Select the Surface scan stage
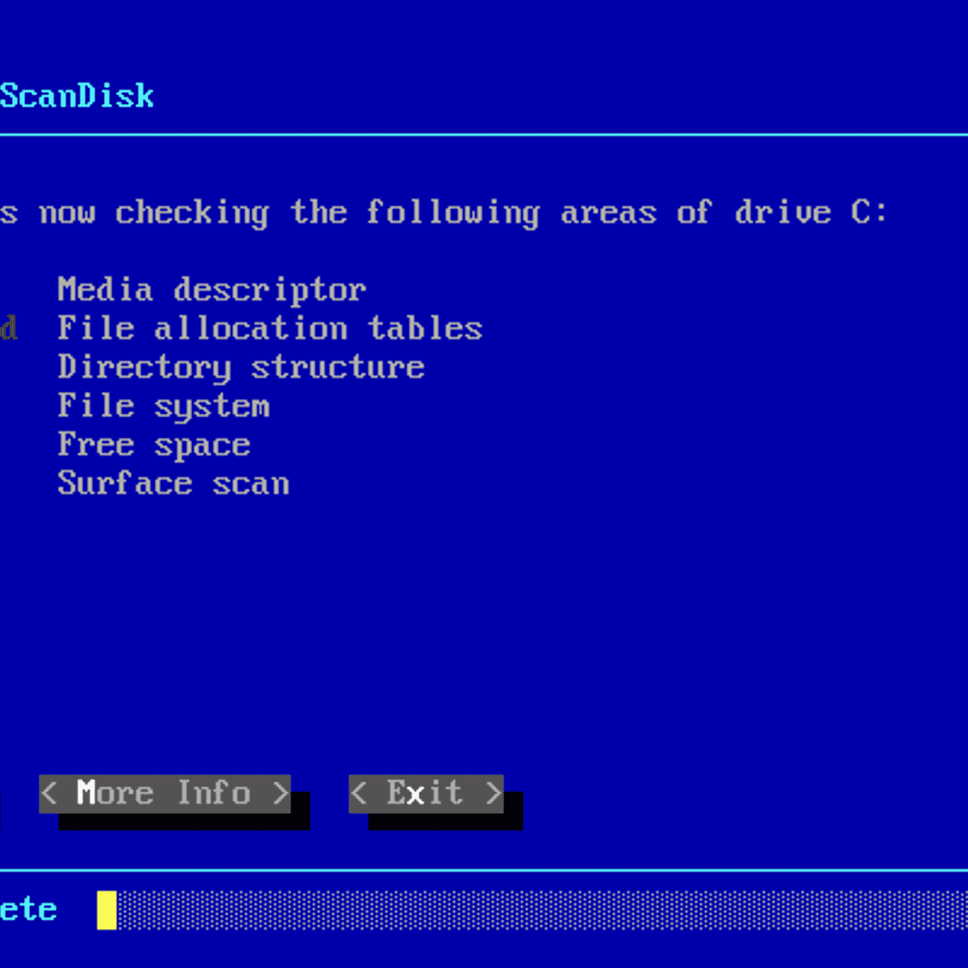The height and width of the screenshot is (968, 968). coord(173,482)
